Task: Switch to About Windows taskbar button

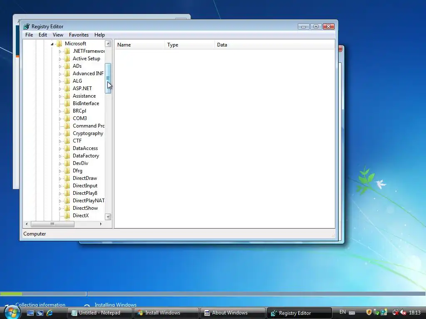Action: 233,313
